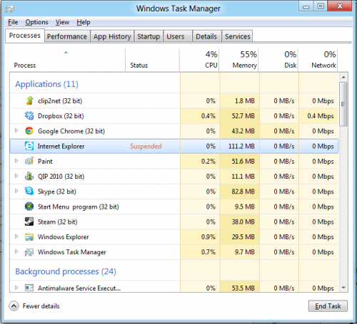The height and width of the screenshot is (324, 357).
Task: Click the Google Chrome icon
Action: pyautogui.click(x=29, y=131)
